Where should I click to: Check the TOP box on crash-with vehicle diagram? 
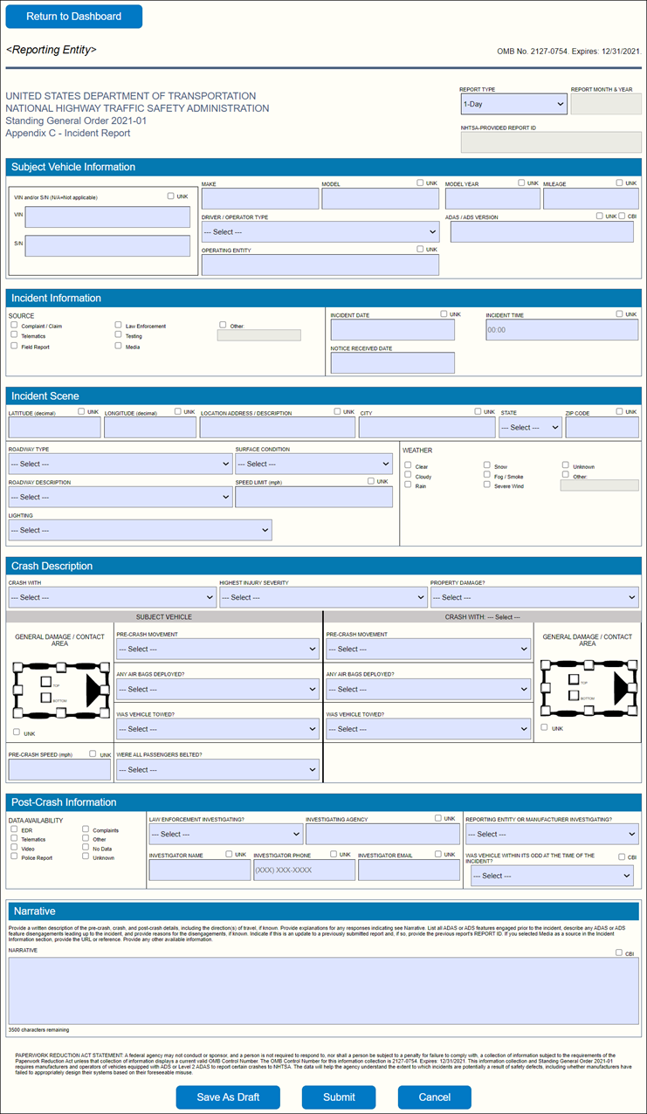coord(572,679)
